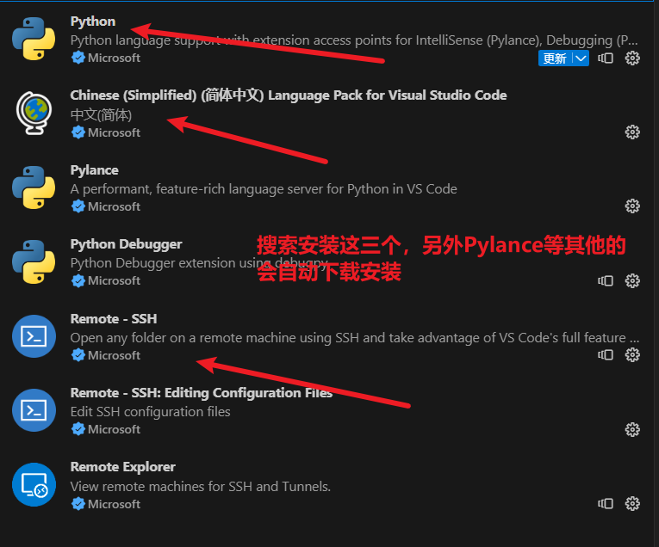Click the Python Debugger extension logo
Screen dimensions: 659x547
[x=34, y=261]
